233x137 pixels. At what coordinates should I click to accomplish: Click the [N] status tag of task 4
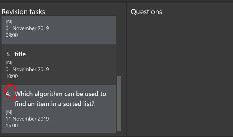point(9,112)
